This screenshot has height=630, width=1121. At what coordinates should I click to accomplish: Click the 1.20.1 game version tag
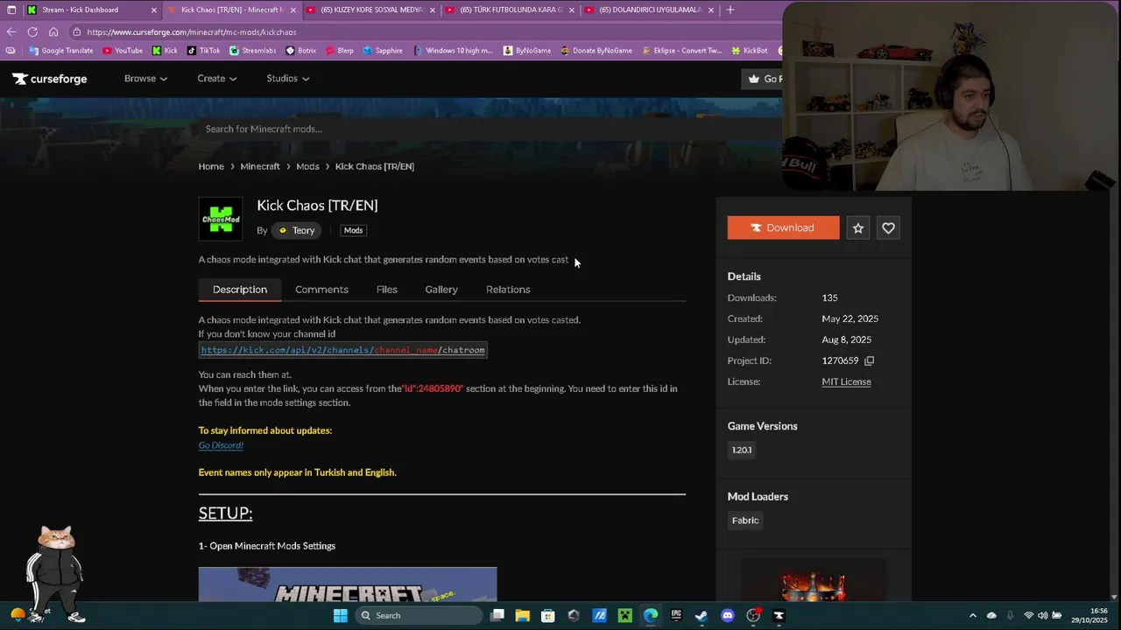(x=742, y=450)
